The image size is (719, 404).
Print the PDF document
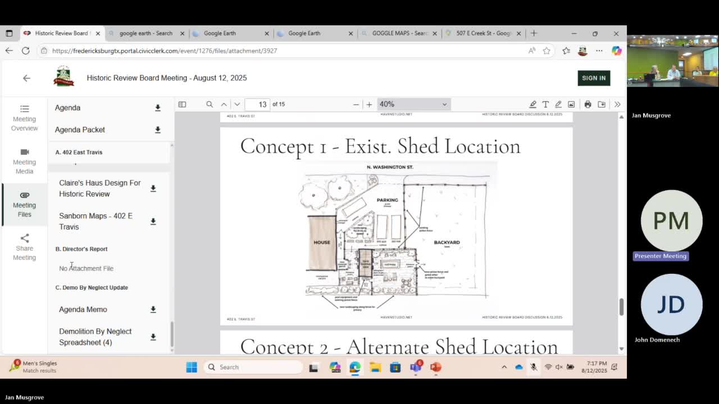[588, 104]
